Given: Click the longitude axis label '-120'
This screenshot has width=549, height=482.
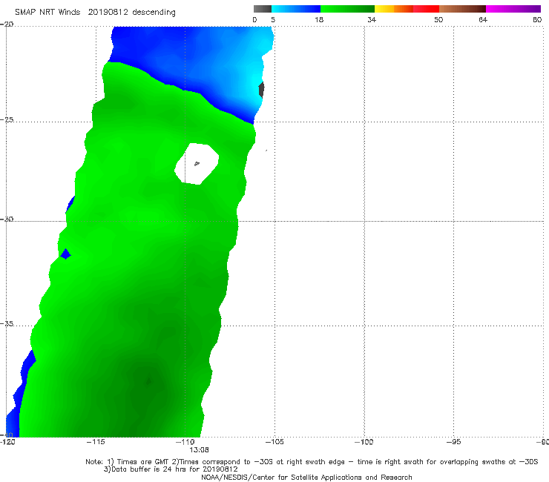Looking at the screenshot, I should pos(7,441).
